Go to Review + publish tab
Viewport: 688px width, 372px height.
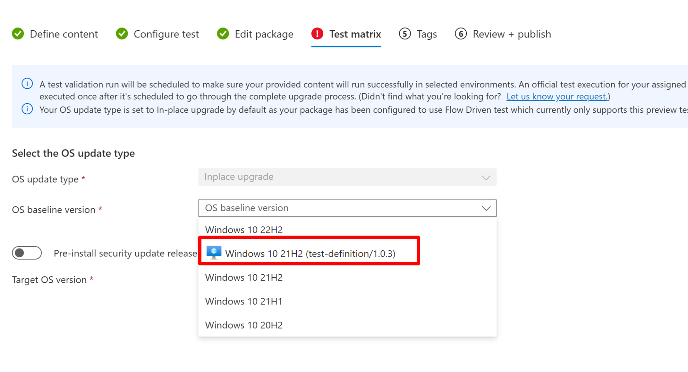pos(512,34)
